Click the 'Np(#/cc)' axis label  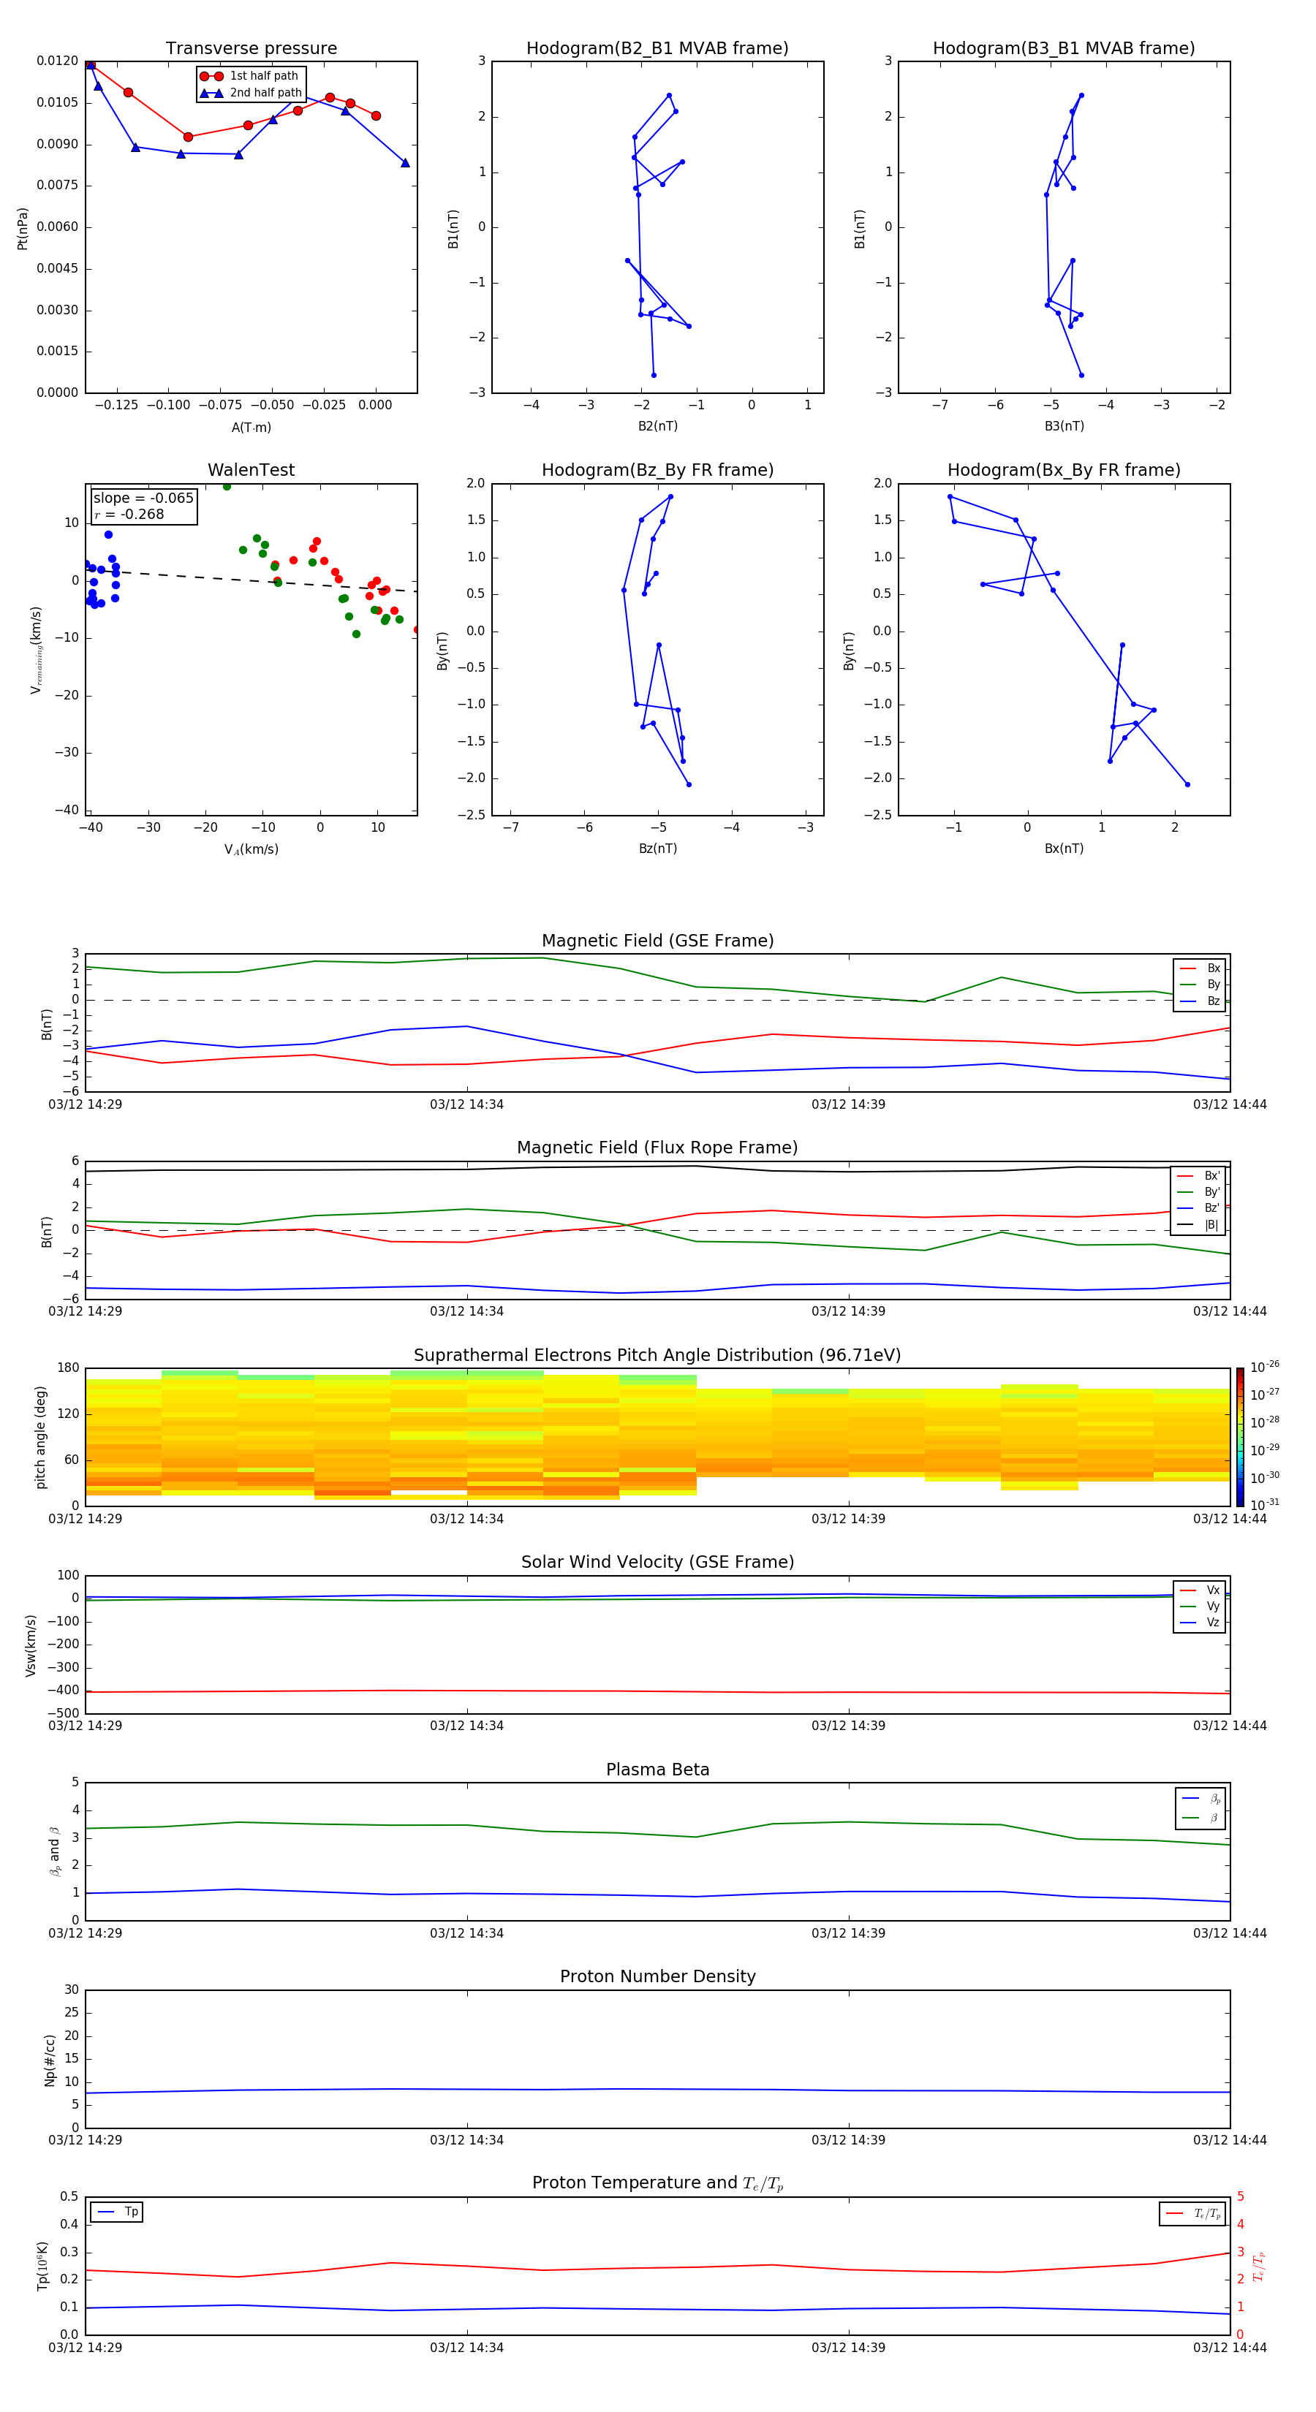coord(50,2060)
